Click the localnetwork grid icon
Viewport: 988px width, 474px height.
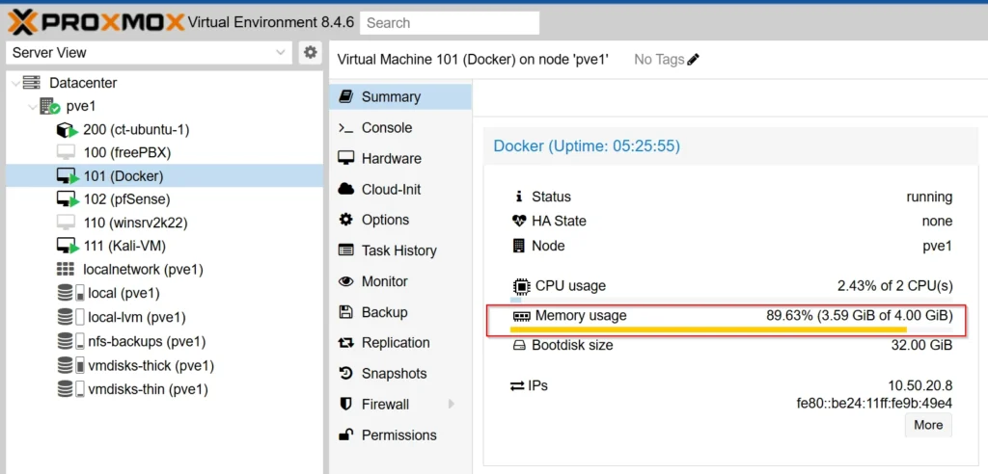(65, 270)
